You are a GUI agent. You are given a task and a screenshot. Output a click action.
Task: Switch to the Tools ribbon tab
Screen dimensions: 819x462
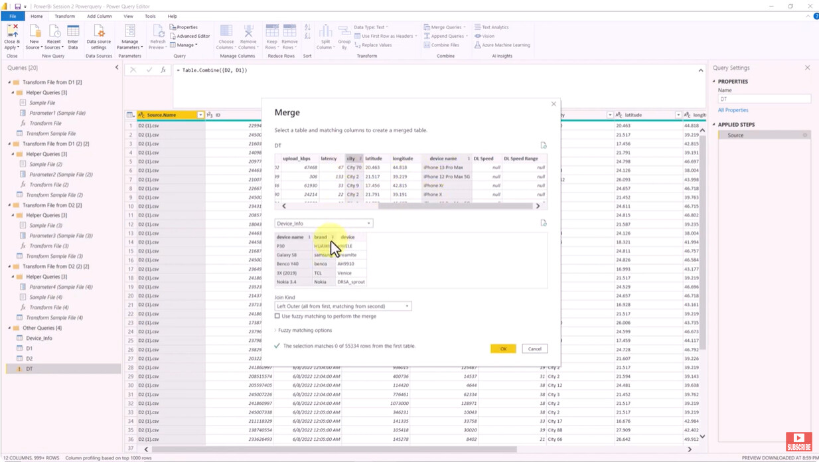150,16
